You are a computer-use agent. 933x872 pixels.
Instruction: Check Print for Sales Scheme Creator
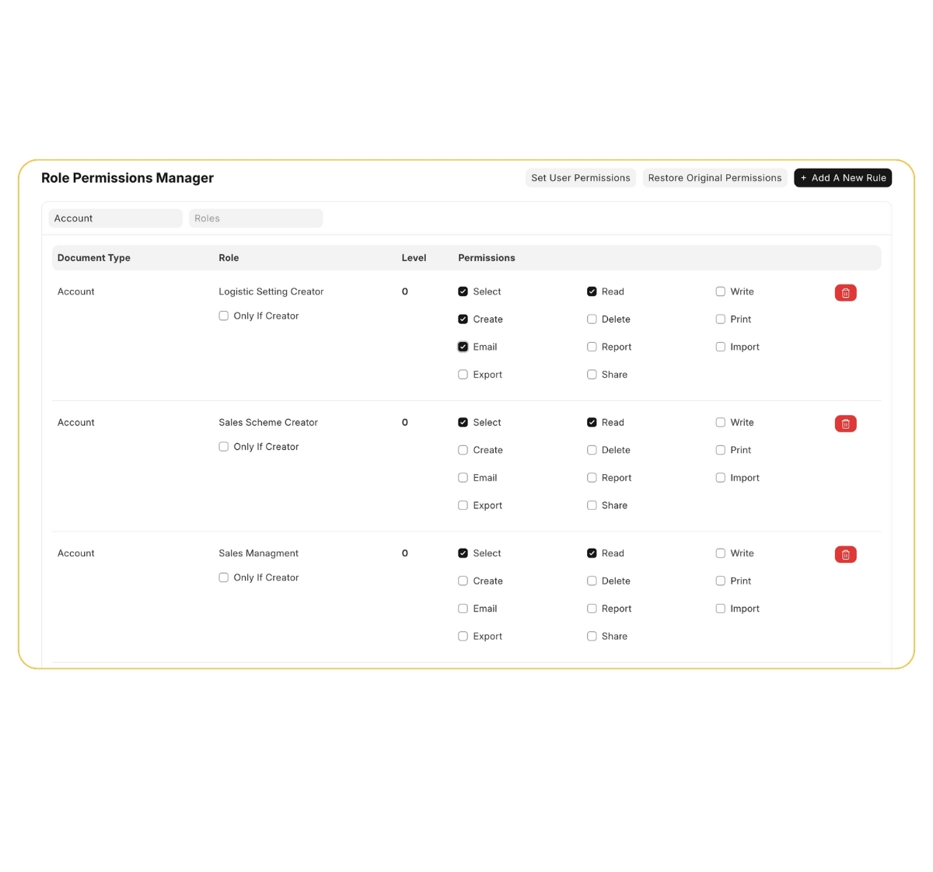721,450
